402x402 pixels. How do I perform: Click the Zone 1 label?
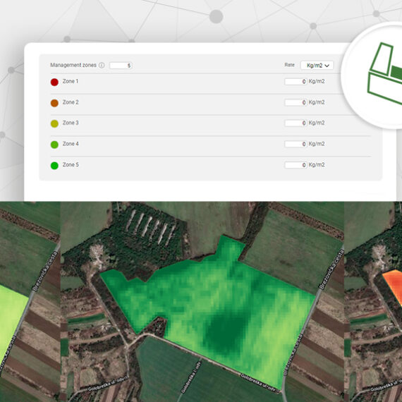pyautogui.click(x=71, y=81)
